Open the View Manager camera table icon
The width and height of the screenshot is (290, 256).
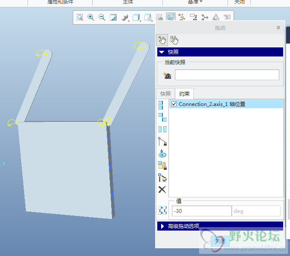pyautogui.click(x=159, y=17)
